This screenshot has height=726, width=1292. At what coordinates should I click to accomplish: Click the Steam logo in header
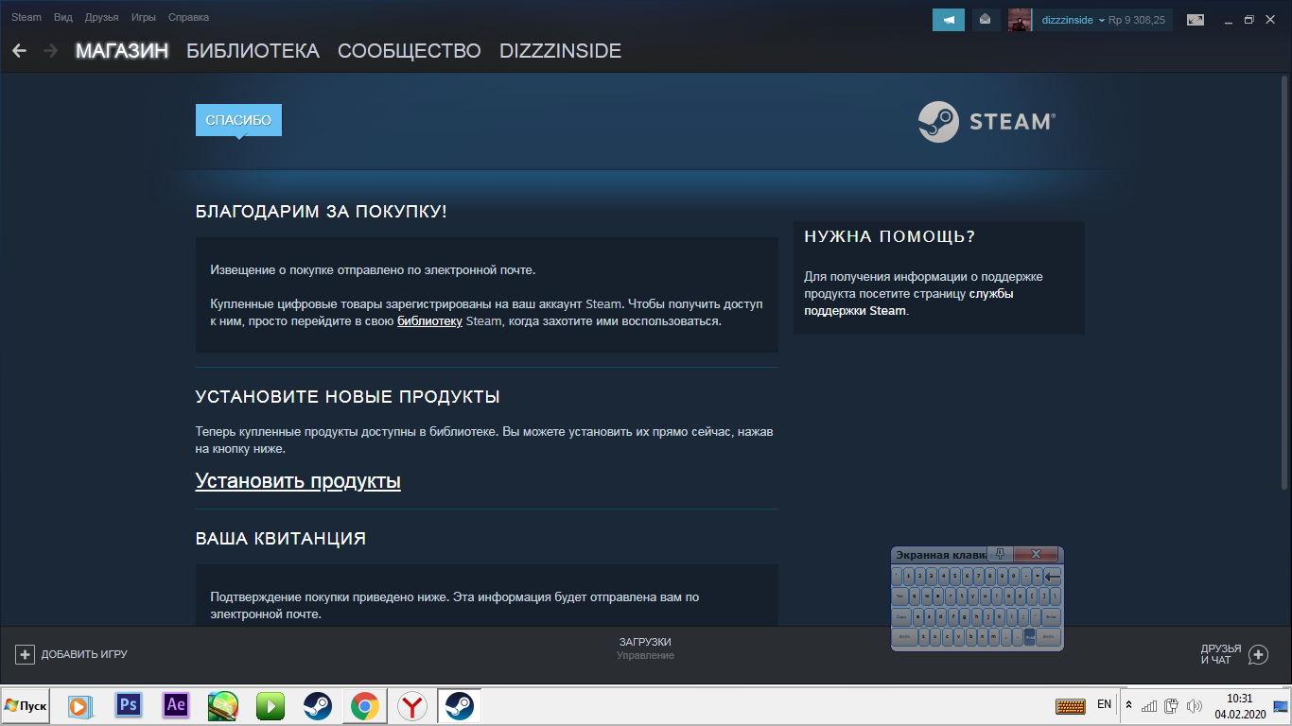(x=986, y=121)
